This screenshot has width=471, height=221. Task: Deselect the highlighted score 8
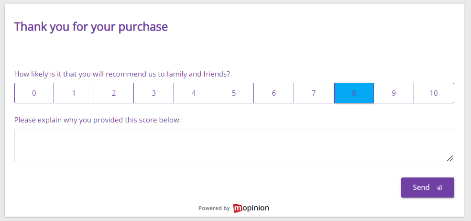point(354,93)
